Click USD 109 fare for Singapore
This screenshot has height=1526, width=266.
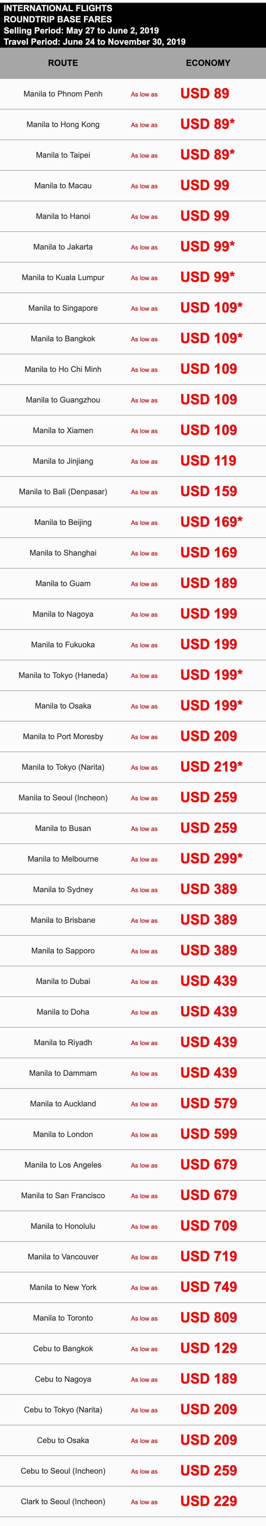(x=211, y=308)
